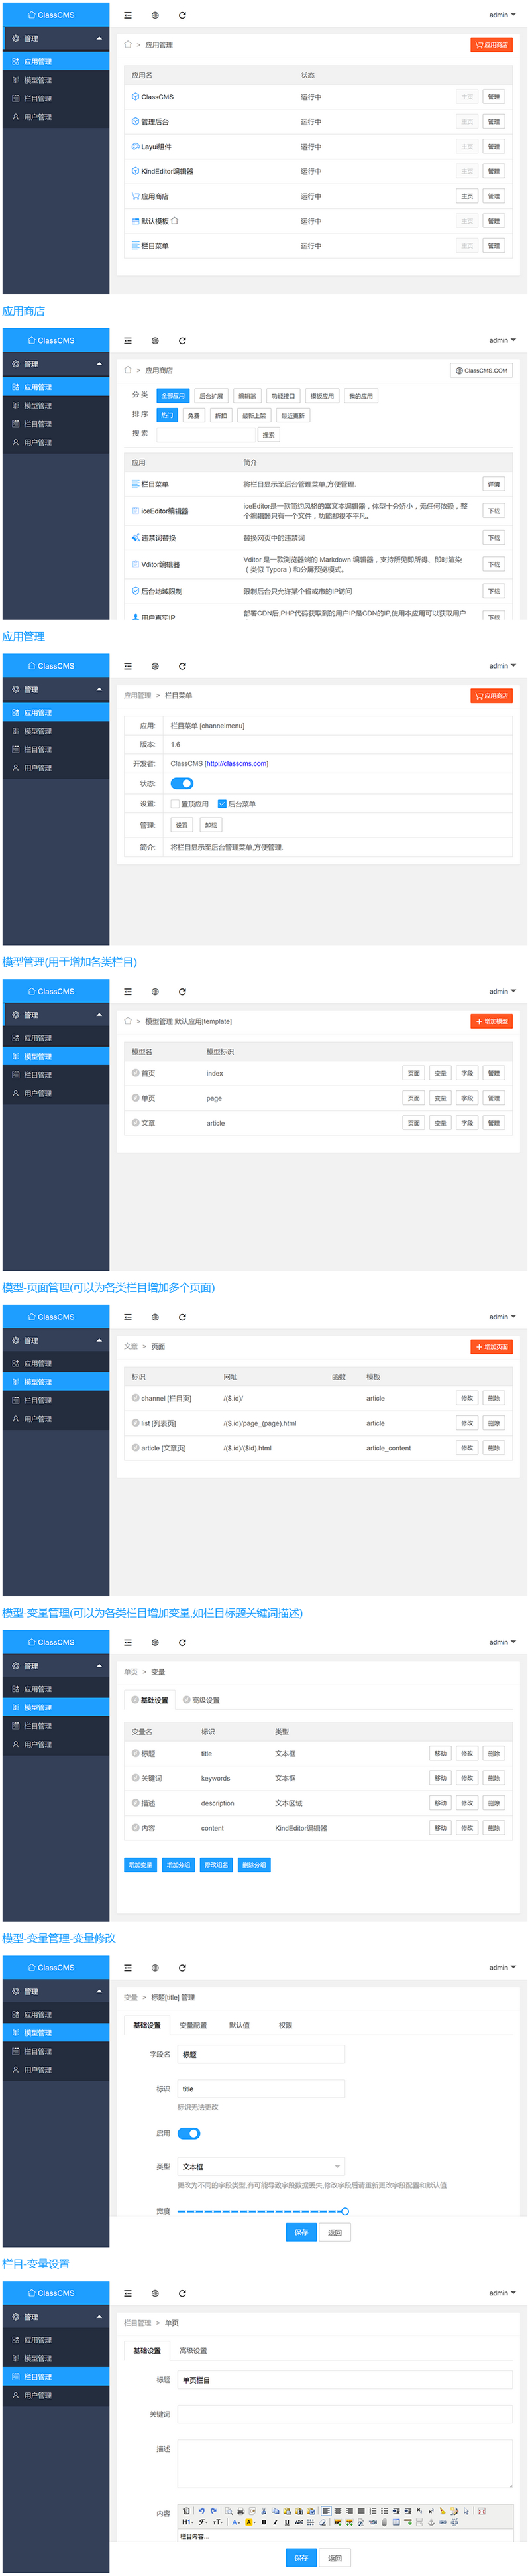Switch to the 变量配置 tab

coord(193,2024)
